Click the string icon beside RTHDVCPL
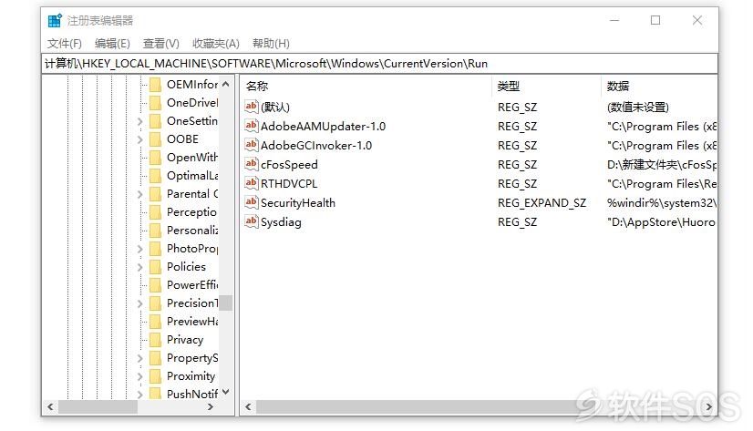753x431 pixels. 252,183
